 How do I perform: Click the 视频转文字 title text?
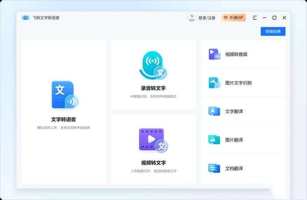[153, 163]
